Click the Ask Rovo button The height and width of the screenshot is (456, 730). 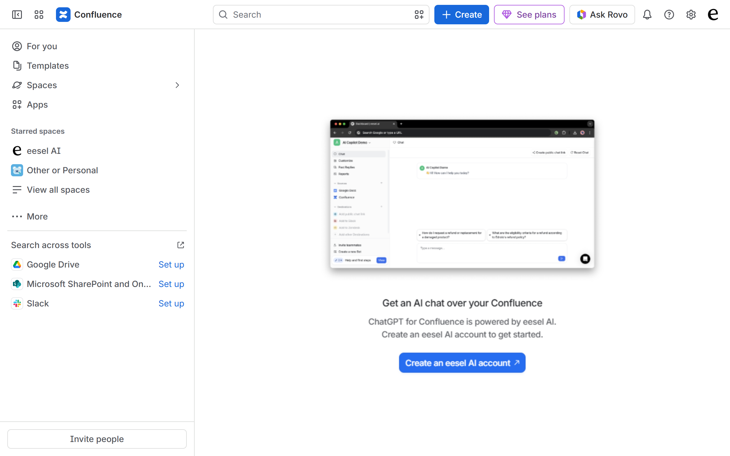602,15
